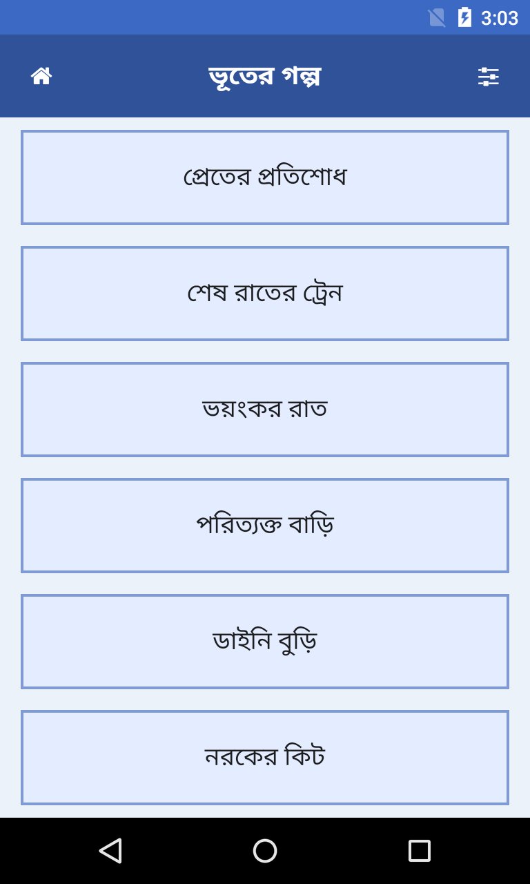530x884 pixels.
Task: Tap the battery charging status icon
Action: tap(464, 17)
